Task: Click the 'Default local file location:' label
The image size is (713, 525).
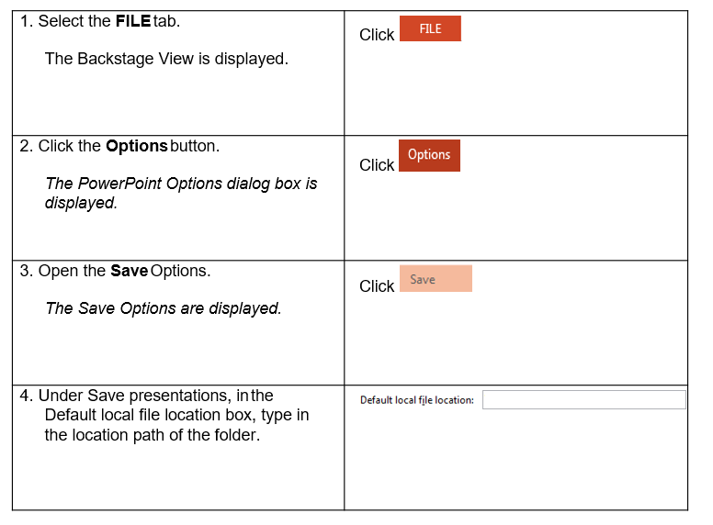Action: pyautogui.click(x=417, y=400)
